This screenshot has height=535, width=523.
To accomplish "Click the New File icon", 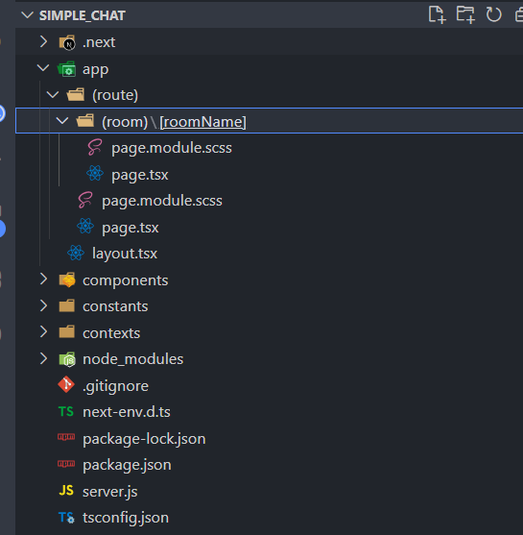I will point(437,15).
